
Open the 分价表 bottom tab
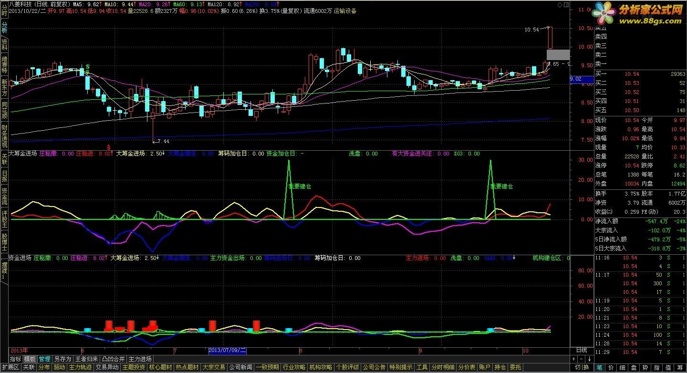point(467,367)
